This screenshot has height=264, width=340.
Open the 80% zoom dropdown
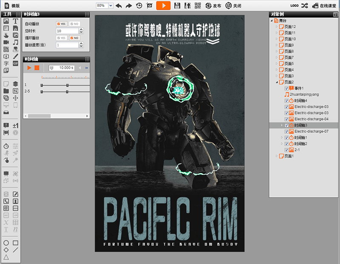click(x=111, y=6)
